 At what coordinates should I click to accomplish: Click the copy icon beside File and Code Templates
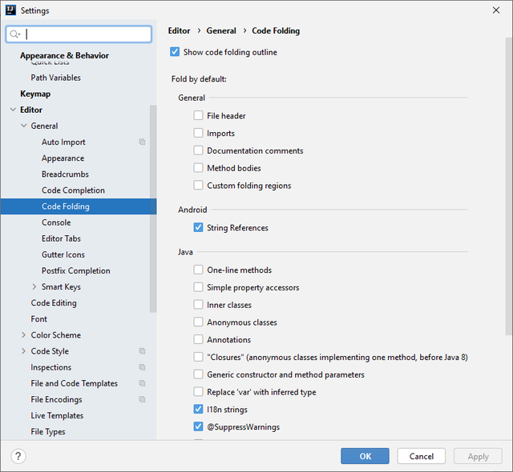[142, 383]
